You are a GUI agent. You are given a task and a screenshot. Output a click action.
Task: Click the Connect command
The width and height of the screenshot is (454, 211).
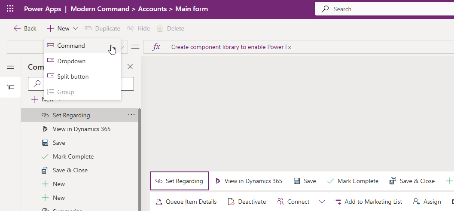(293, 202)
